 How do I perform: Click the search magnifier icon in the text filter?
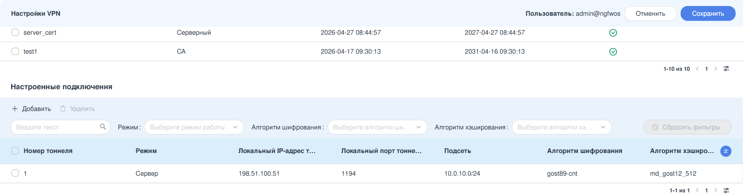[103, 127]
